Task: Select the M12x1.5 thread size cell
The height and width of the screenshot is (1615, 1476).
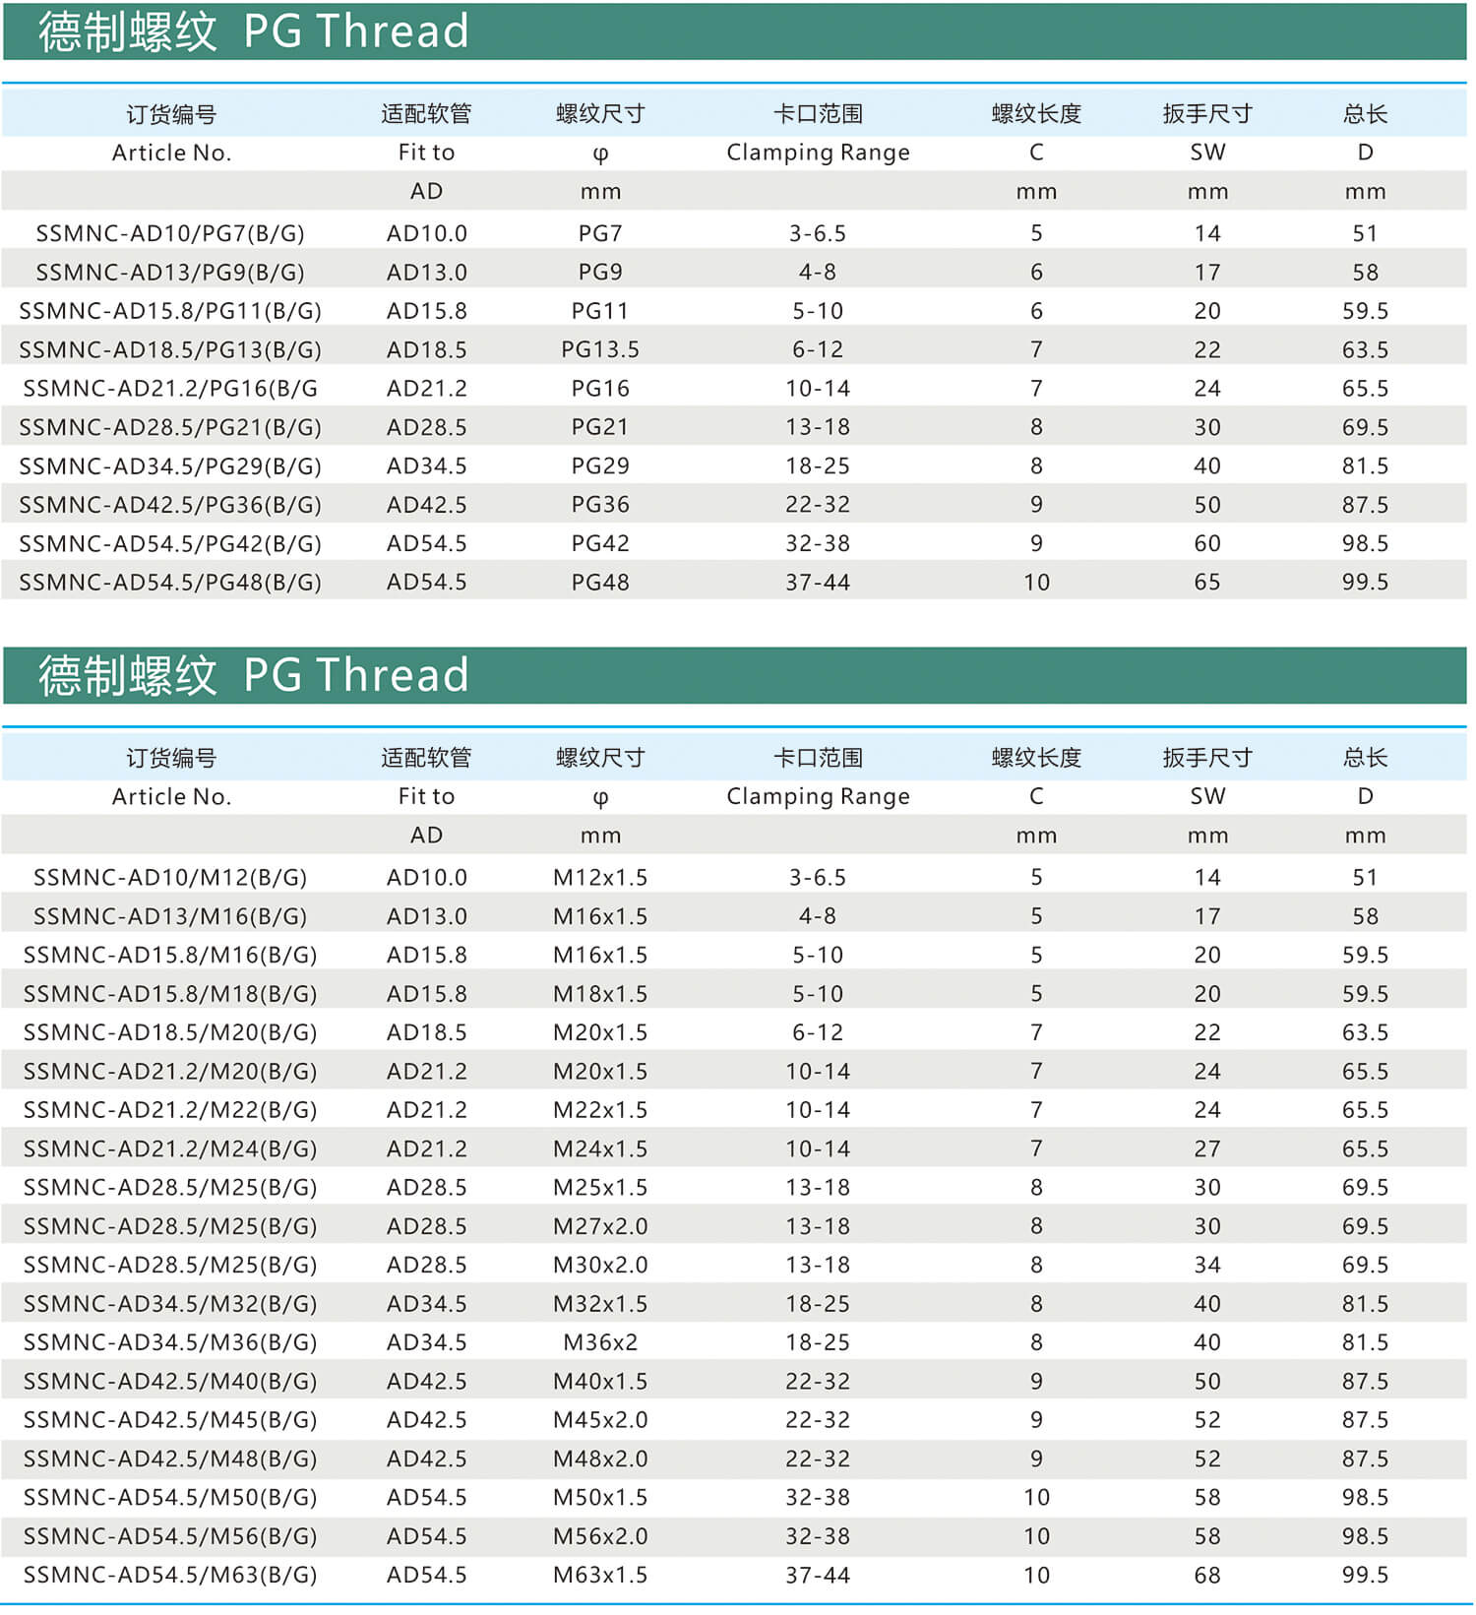Action: click(x=600, y=877)
